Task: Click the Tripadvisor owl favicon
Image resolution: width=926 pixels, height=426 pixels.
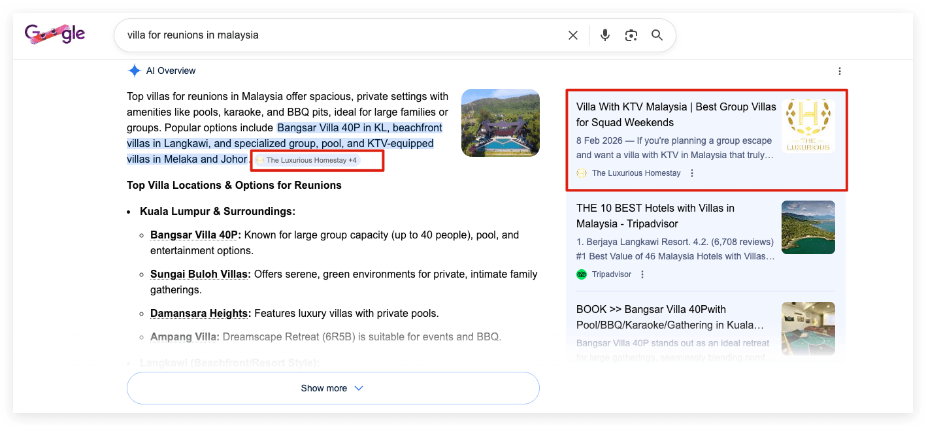Action: (582, 274)
